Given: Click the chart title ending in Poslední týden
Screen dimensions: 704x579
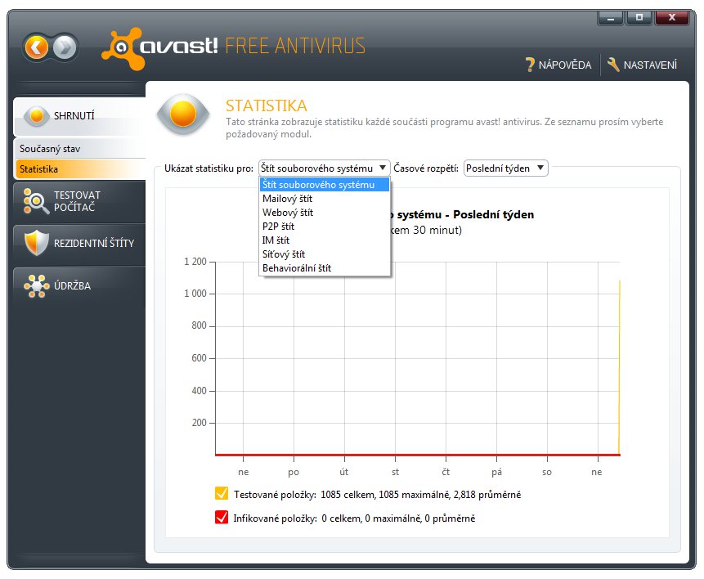Looking at the screenshot, I should pos(461,215).
